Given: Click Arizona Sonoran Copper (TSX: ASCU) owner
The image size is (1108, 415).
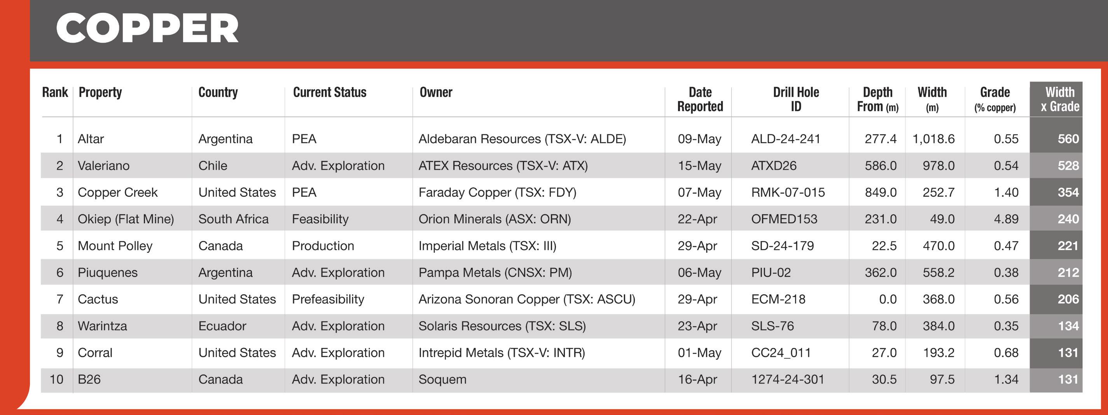Looking at the screenshot, I should coord(527,299).
